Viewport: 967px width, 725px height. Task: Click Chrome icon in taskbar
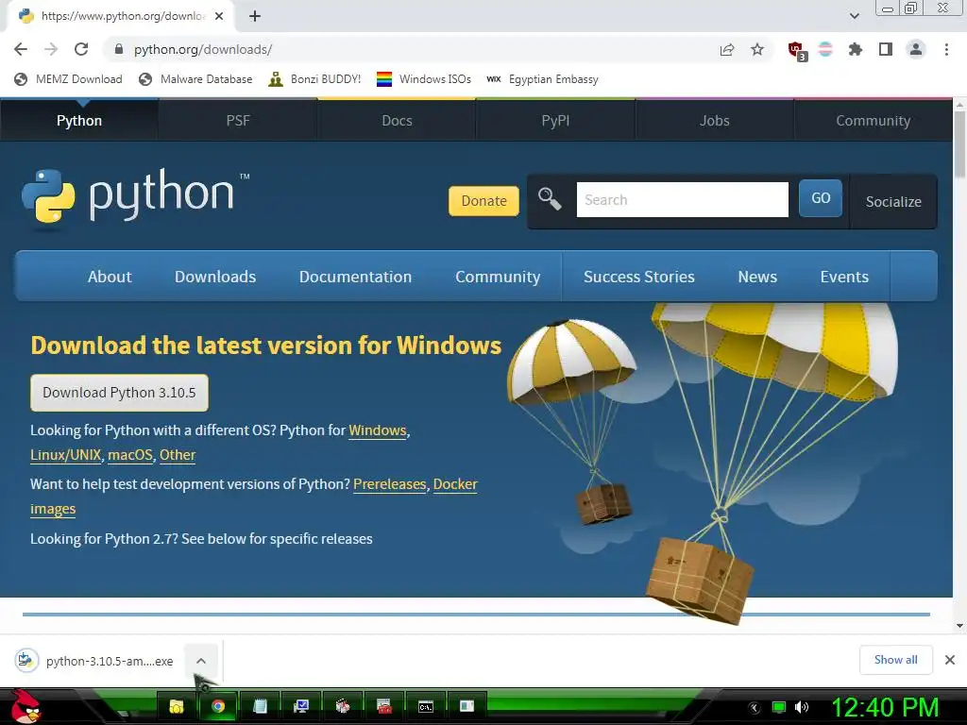coord(218,706)
